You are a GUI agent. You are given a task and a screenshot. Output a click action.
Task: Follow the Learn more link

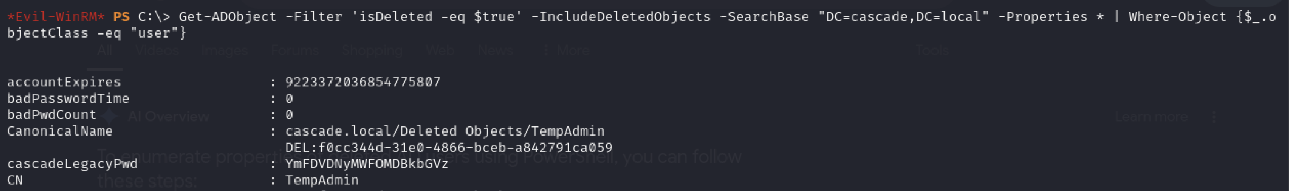coord(1152,117)
